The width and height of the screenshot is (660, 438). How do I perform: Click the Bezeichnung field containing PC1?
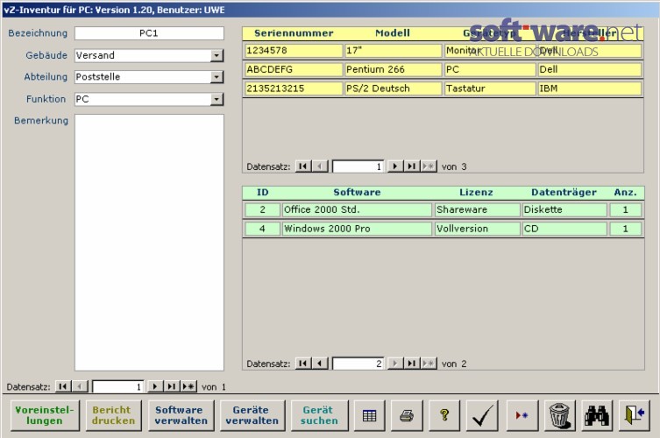click(x=149, y=33)
